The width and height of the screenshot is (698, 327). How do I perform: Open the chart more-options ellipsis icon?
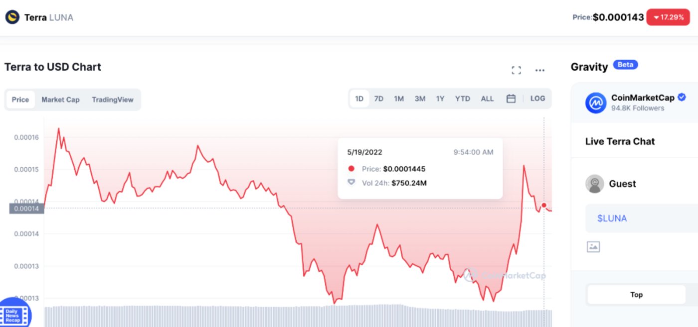(x=539, y=70)
